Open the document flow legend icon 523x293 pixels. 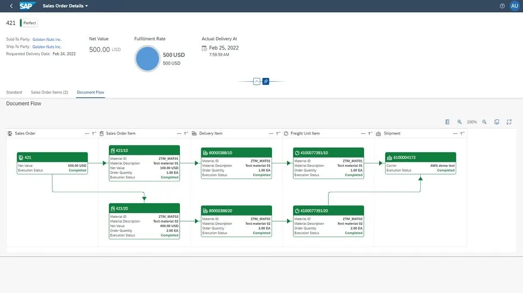[447, 122]
